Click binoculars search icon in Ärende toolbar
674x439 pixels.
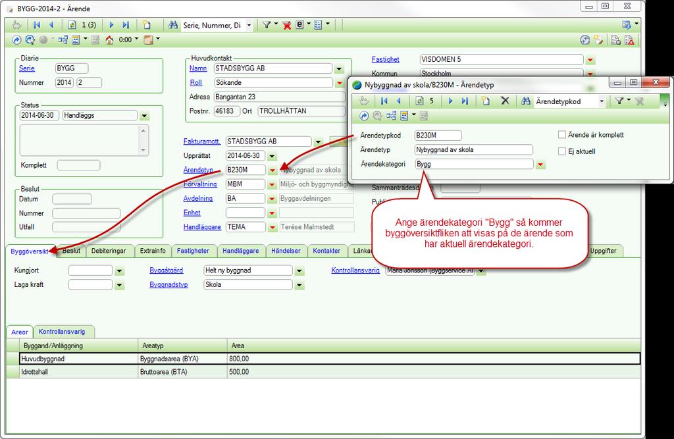(x=173, y=25)
